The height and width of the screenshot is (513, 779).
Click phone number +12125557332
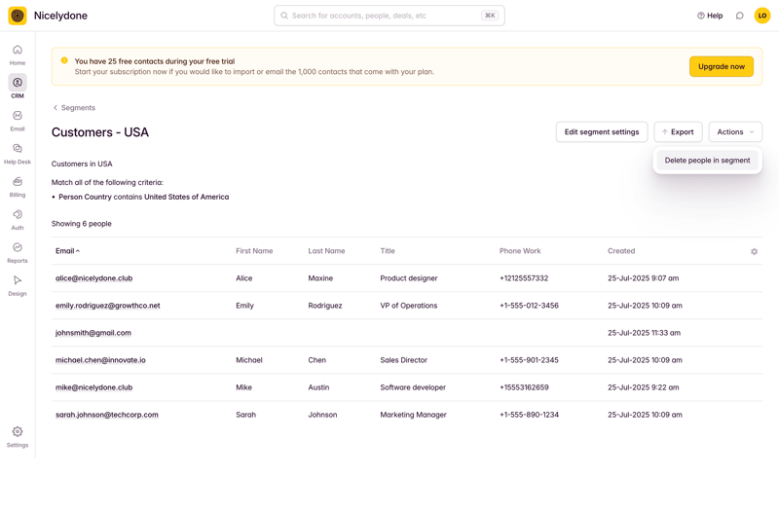click(524, 278)
